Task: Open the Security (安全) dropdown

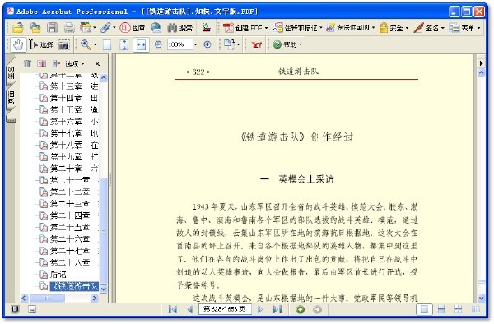Action: coord(394,28)
